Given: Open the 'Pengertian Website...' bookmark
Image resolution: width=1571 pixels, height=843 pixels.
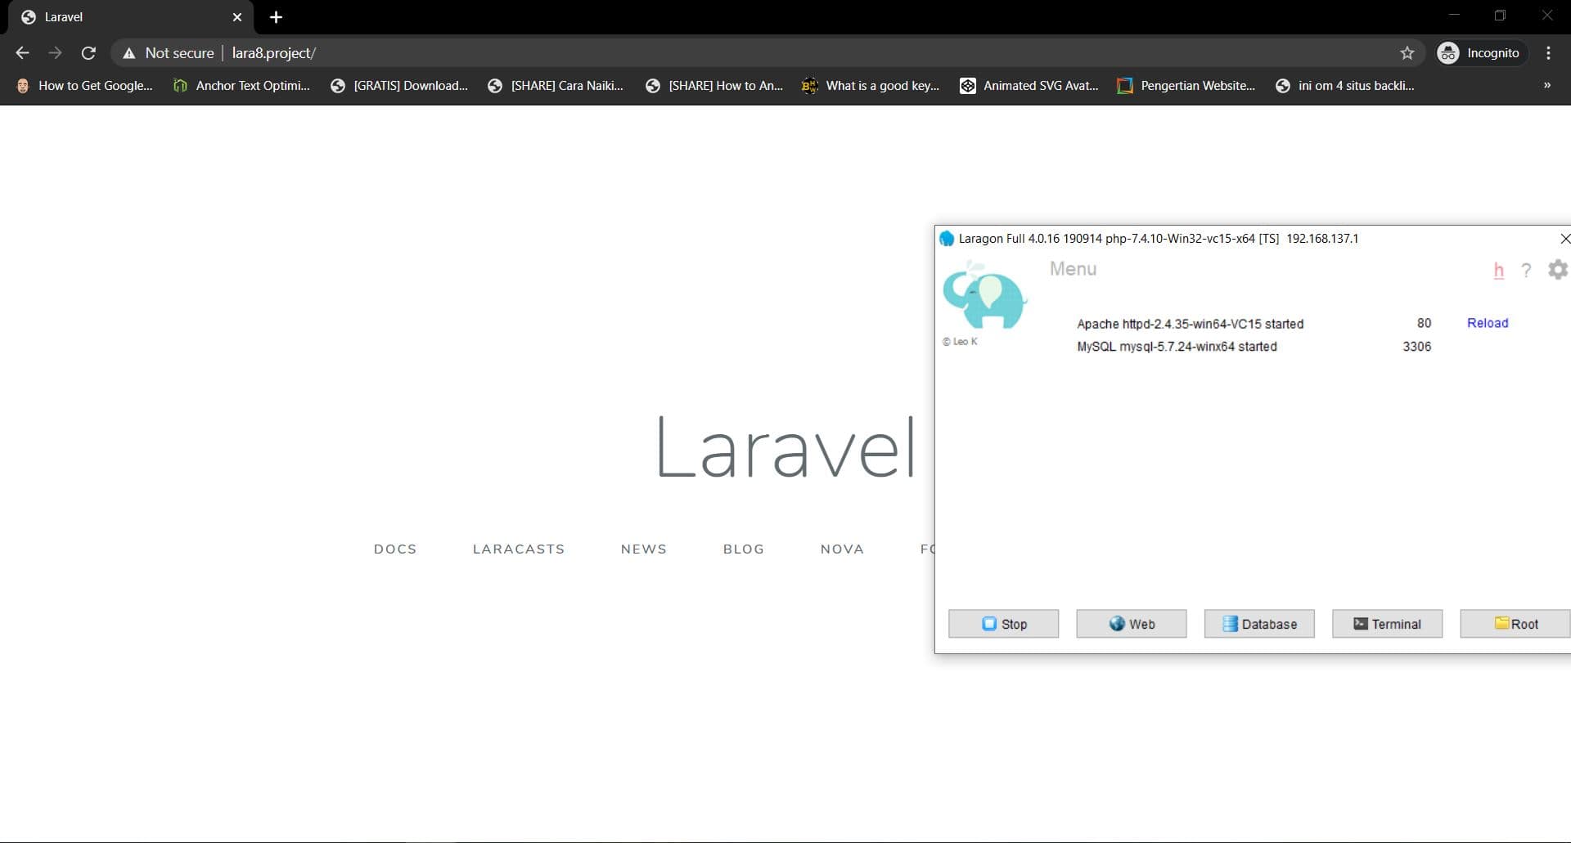Looking at the screenshot, I should click(1186, 85).
